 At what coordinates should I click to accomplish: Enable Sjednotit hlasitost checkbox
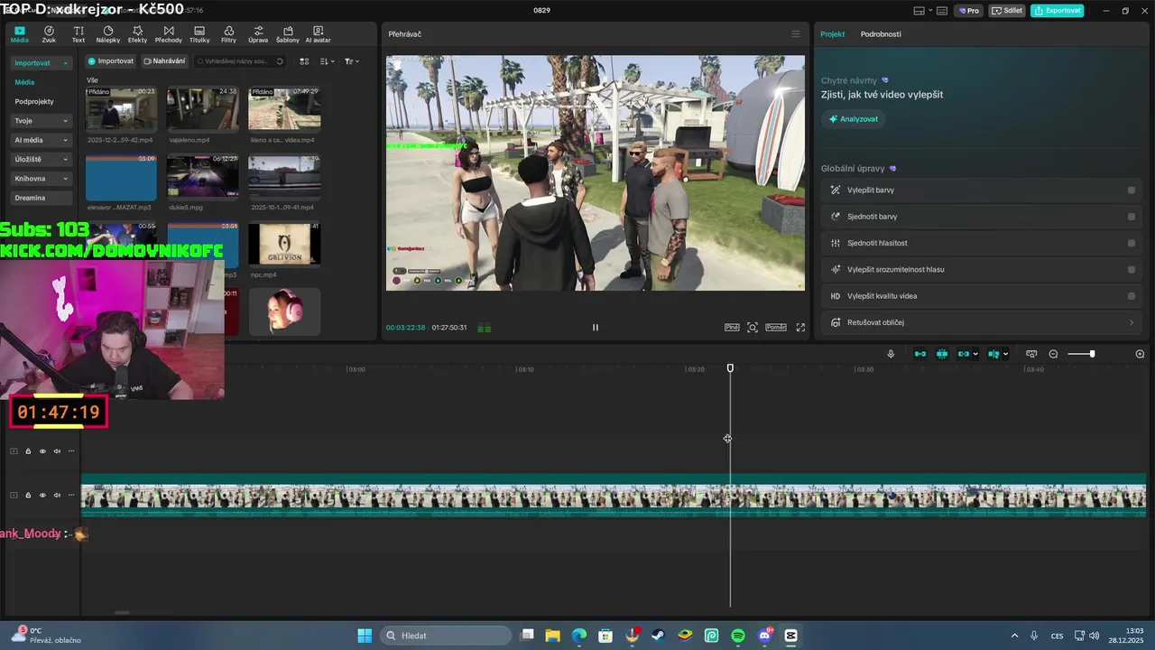tap(1132, 243)
